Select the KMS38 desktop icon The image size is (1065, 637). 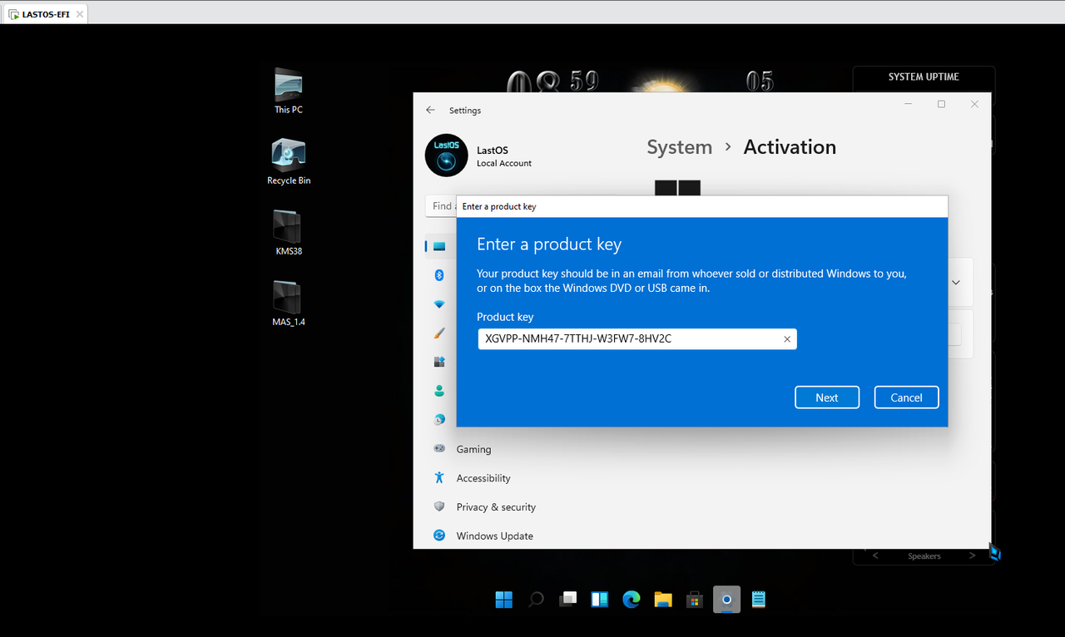tap(289, 233)
